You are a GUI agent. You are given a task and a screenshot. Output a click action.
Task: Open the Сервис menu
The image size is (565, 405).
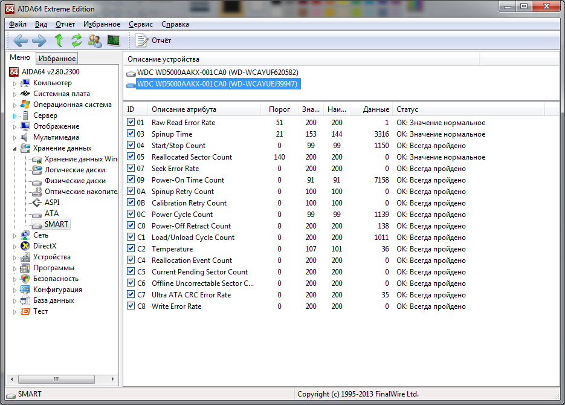(x=141, y=24)
